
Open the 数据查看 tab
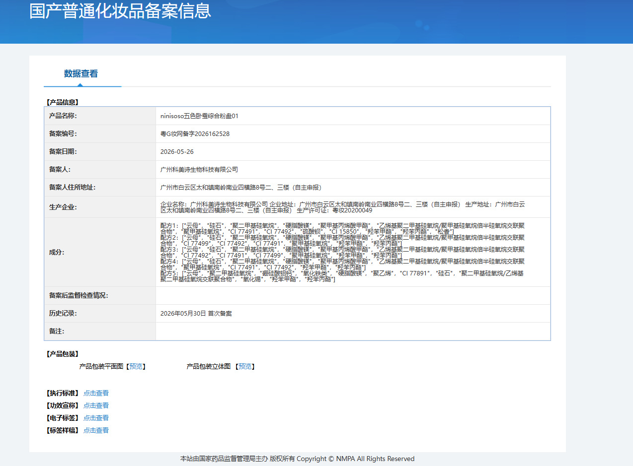[x=81, y=74]
